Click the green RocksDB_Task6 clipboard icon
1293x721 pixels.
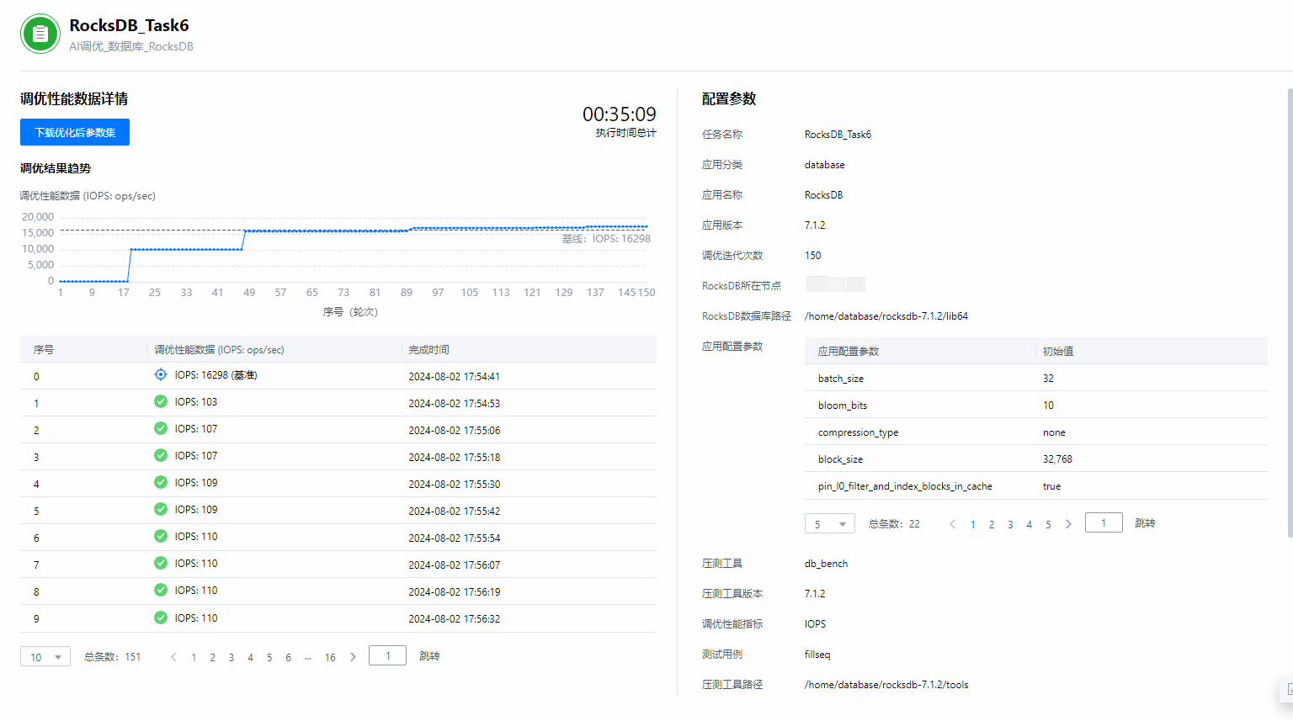[40, 34]
